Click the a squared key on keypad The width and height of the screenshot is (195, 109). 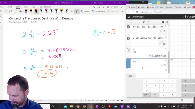click(x=164, y=81)
